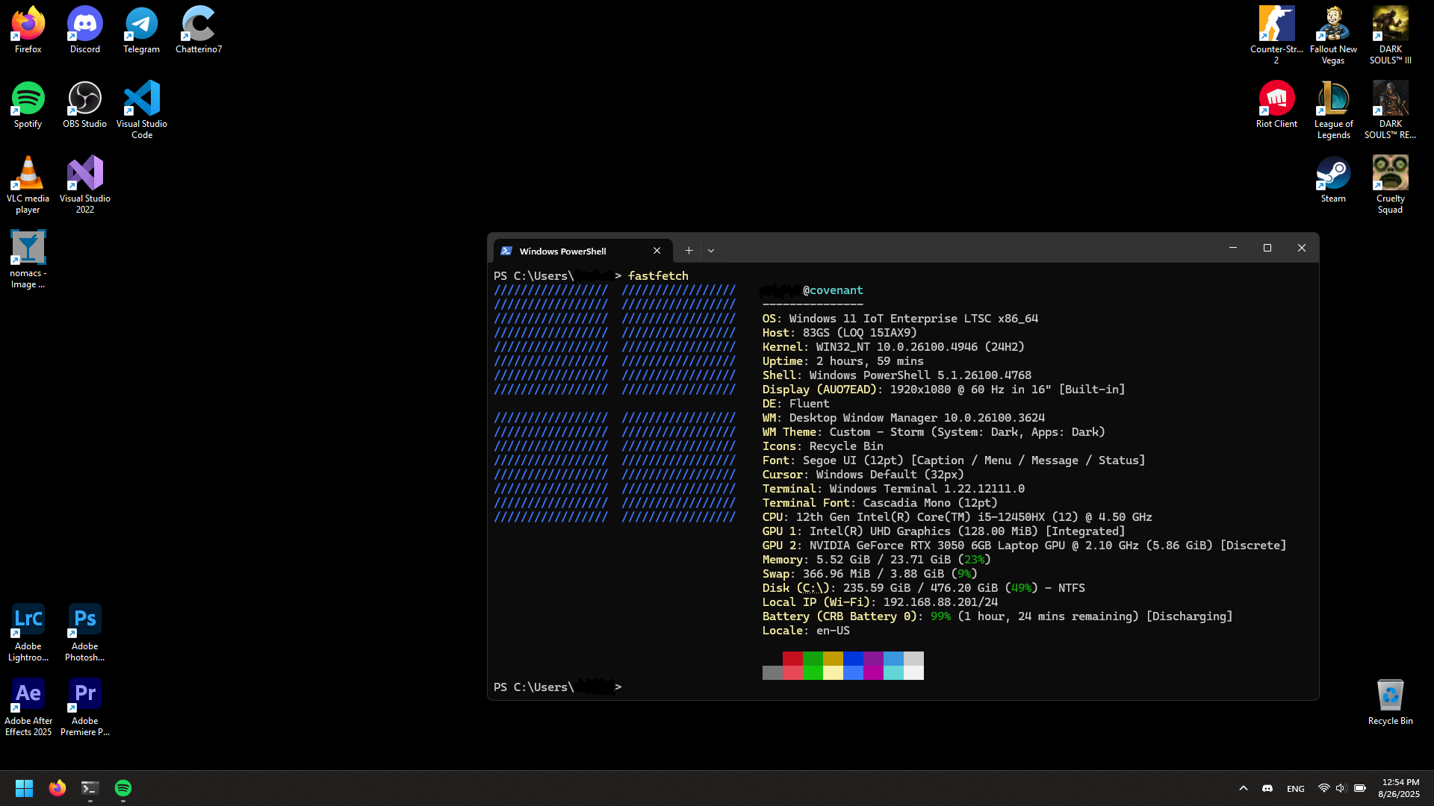Click the NVIDIA GeForce RTX 3050 GPU line
1434x806 pixels.
click(1024, 546)
